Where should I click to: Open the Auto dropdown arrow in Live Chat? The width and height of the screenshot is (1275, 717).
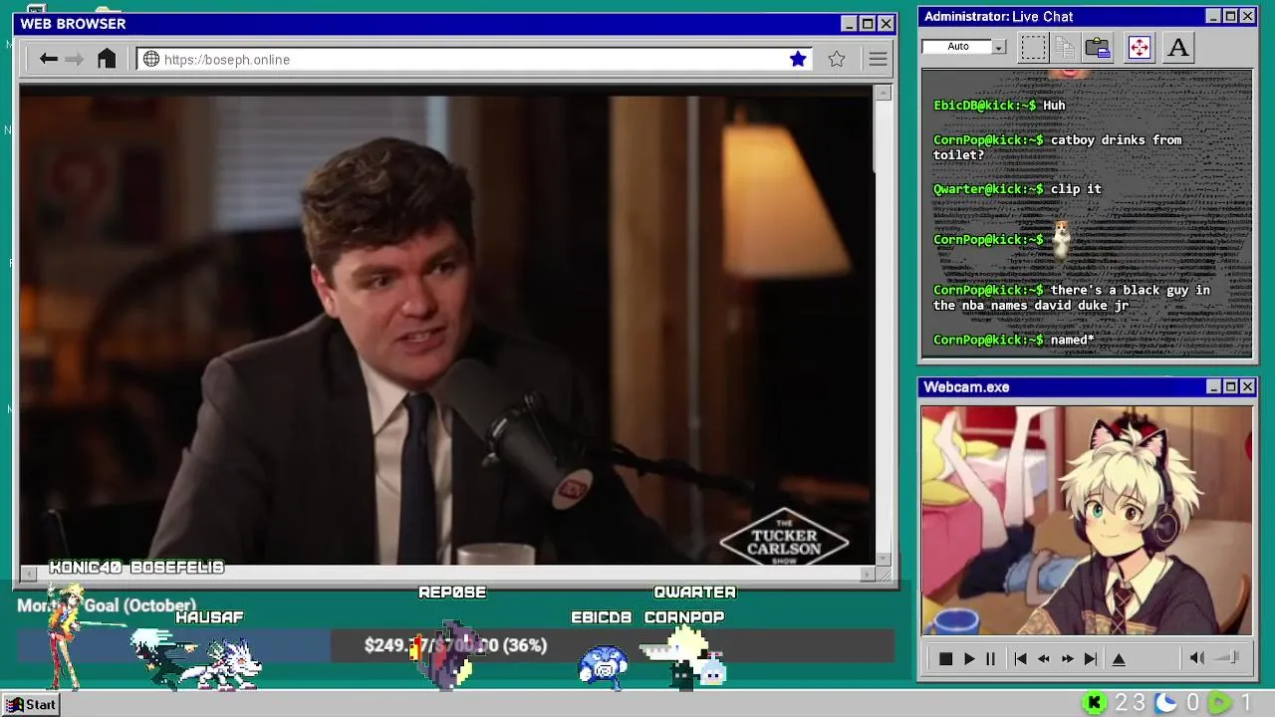coord(998,47)
